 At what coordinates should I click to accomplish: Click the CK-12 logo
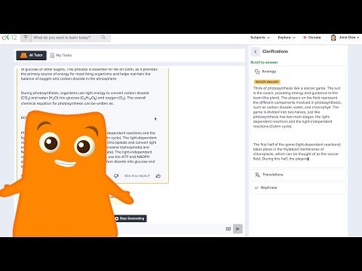[x=9, y=38]
